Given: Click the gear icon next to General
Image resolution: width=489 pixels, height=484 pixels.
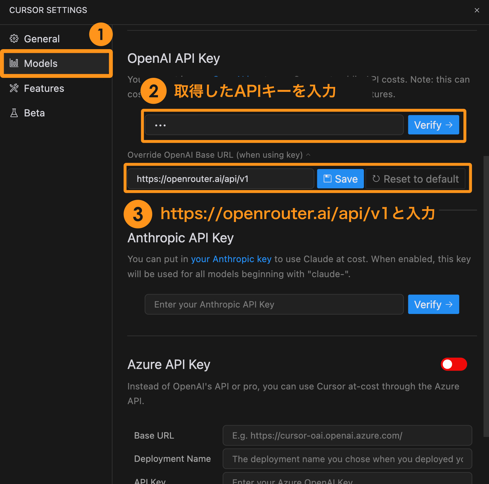Looking at the screenshot, I should (x=14, y=39).
